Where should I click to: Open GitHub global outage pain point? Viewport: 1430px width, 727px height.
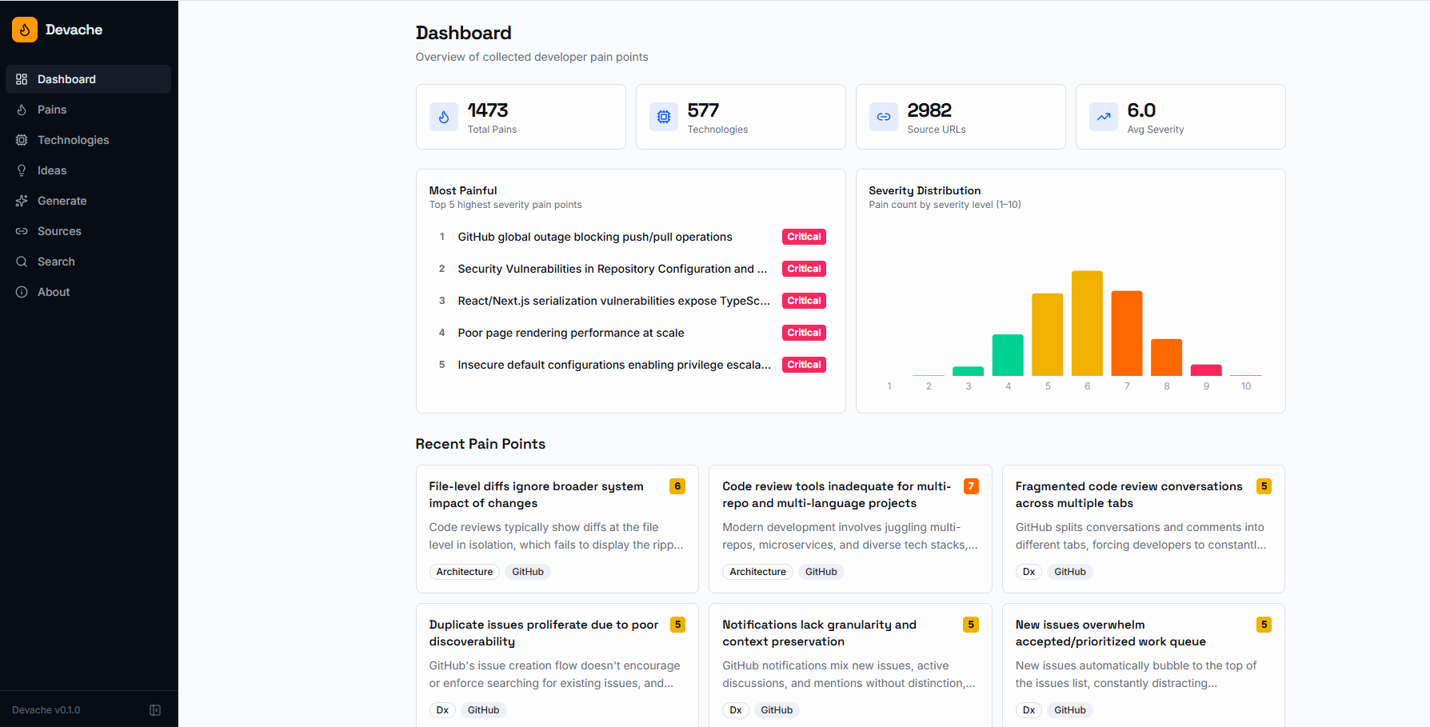point(631,237)
